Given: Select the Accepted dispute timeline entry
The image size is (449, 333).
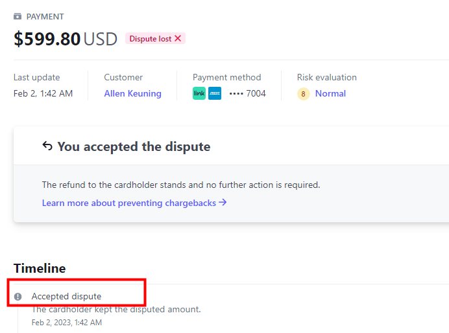Looking at the screenshot, I should (x=66, y=296).
